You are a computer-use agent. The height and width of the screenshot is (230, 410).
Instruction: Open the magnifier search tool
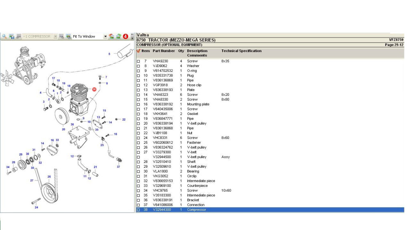click(x=4, y=36)
